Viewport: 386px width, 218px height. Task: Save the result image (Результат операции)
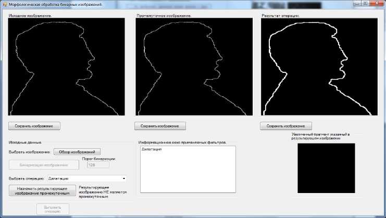click(286, 126)
